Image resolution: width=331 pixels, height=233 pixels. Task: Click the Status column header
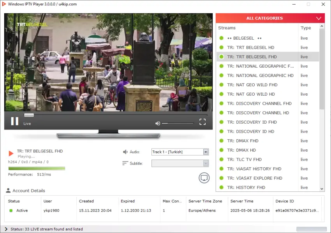point(23,201)
